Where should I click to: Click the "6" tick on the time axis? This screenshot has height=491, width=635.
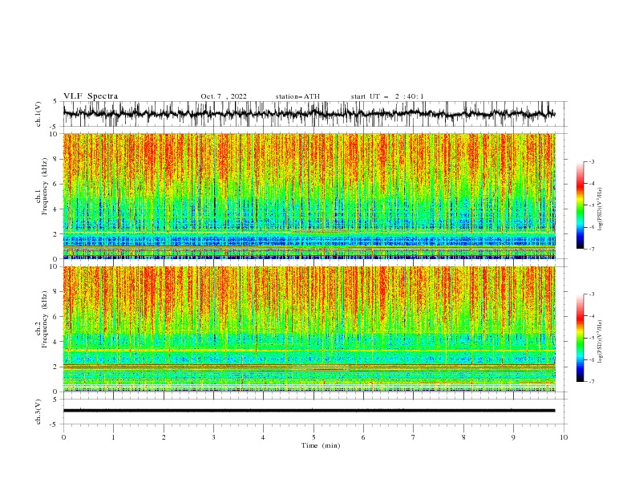[363, 437]
